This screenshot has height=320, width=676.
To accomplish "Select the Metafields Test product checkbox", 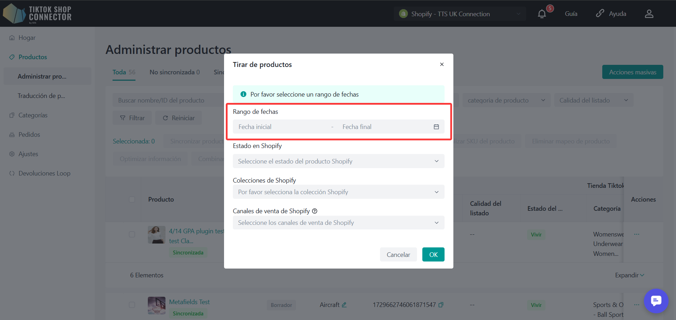I will pos(132,305).
